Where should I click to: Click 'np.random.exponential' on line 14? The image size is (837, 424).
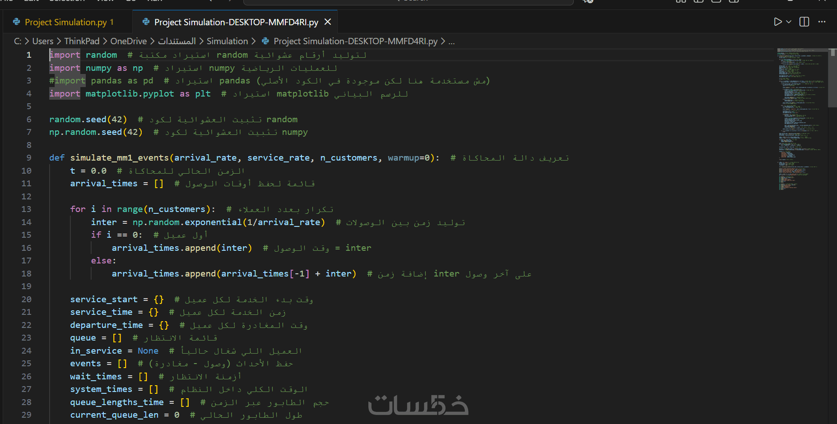[x=187, y=222]
